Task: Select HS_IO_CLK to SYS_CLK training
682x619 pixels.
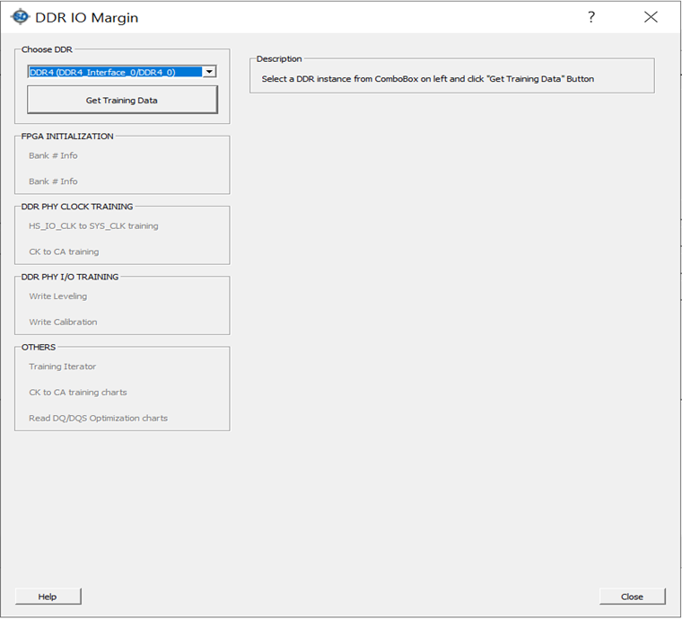Action: (93, 226)
